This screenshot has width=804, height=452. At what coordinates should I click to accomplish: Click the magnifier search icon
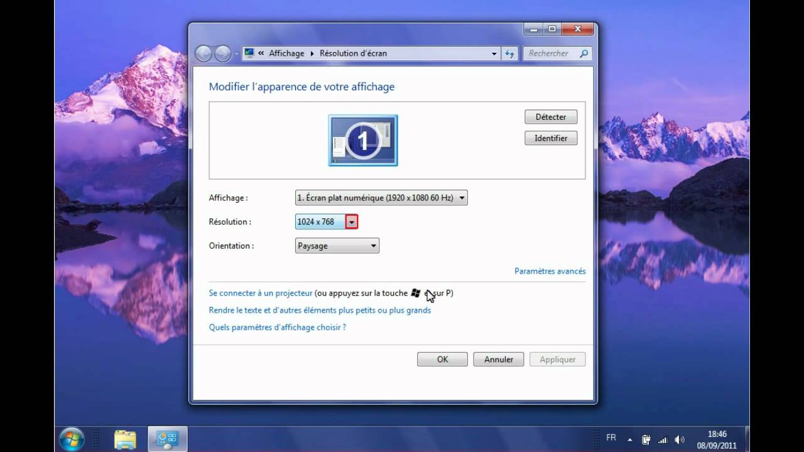[584, 54]
